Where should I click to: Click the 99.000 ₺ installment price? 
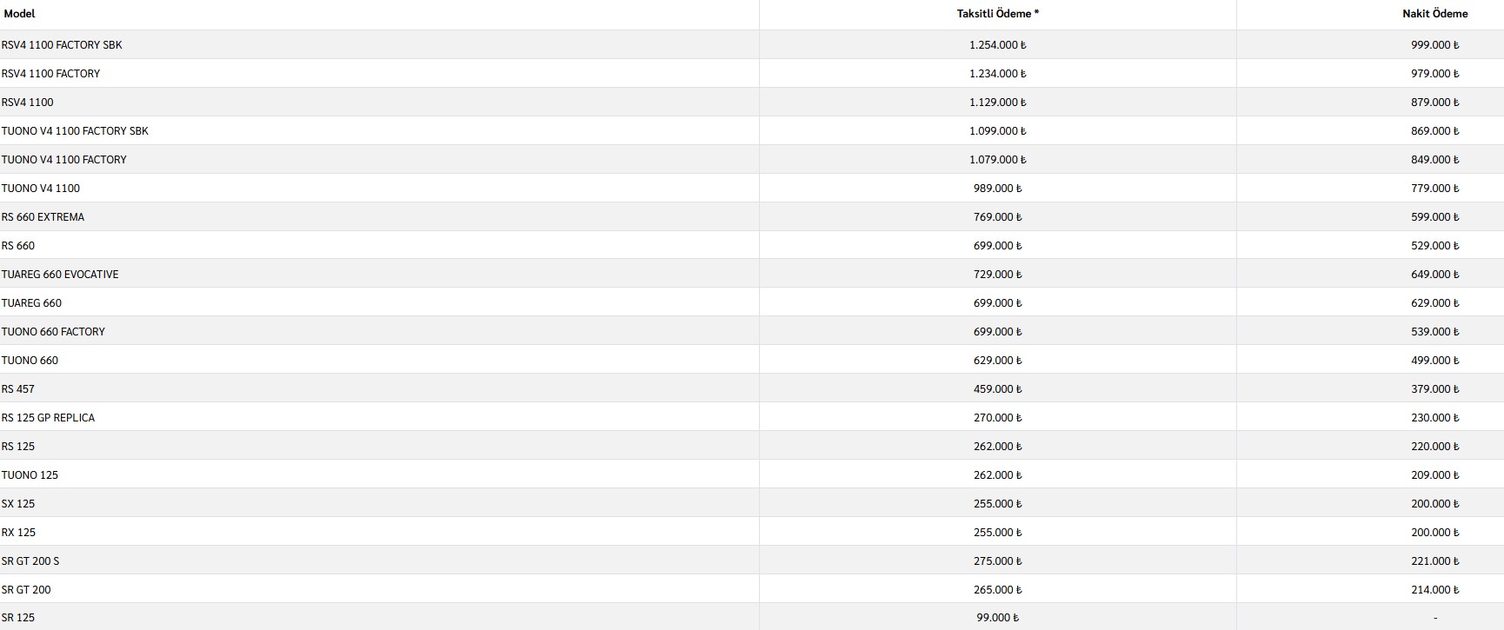998,618
